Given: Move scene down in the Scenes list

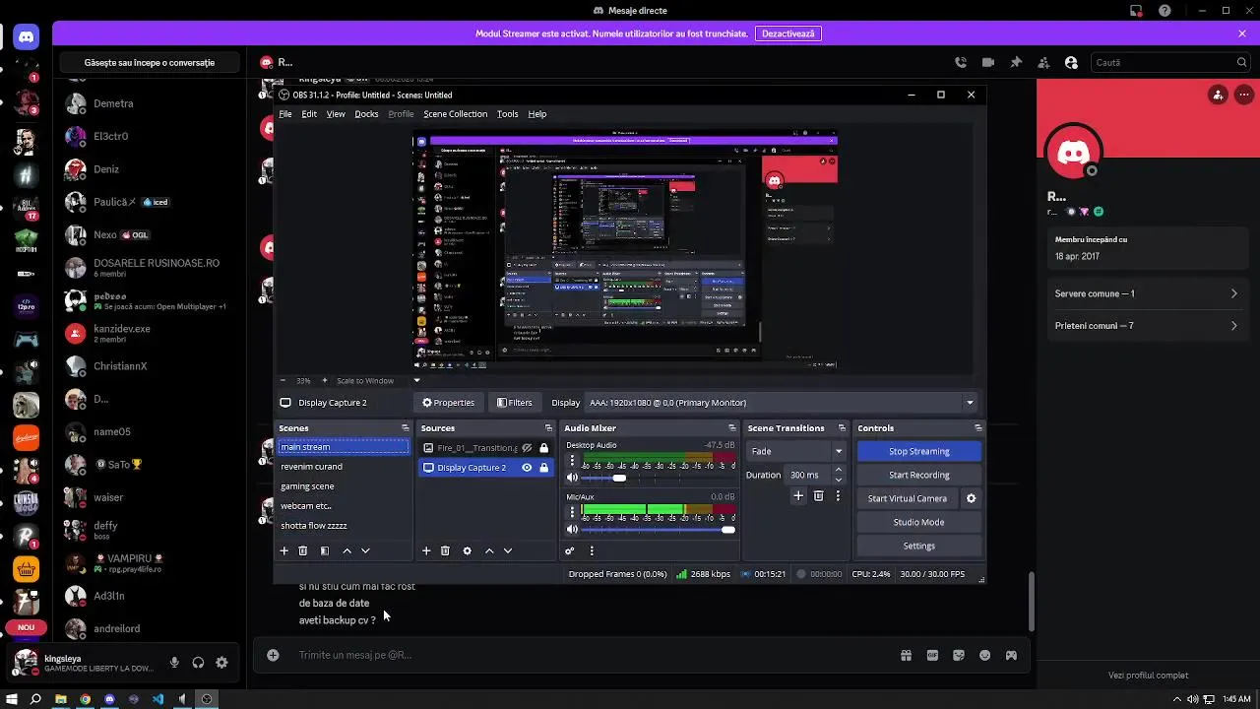Looking at the screenshot, I should point(365,551).
